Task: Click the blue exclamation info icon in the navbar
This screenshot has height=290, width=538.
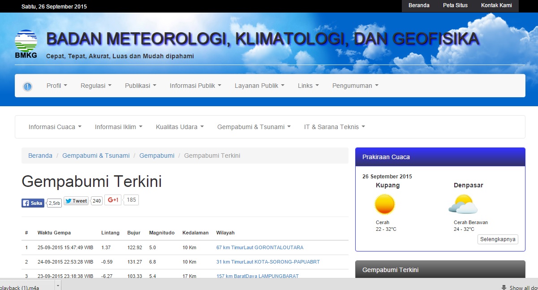Action: (28, 87)
